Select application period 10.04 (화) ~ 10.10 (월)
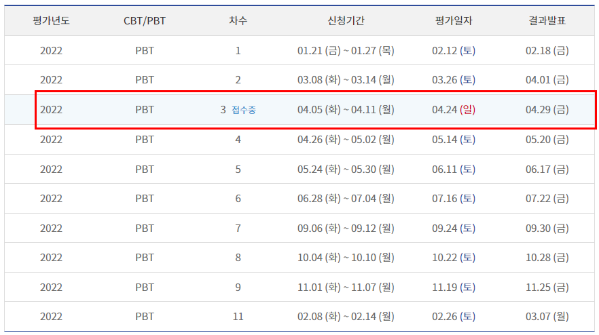 point(346,258)
